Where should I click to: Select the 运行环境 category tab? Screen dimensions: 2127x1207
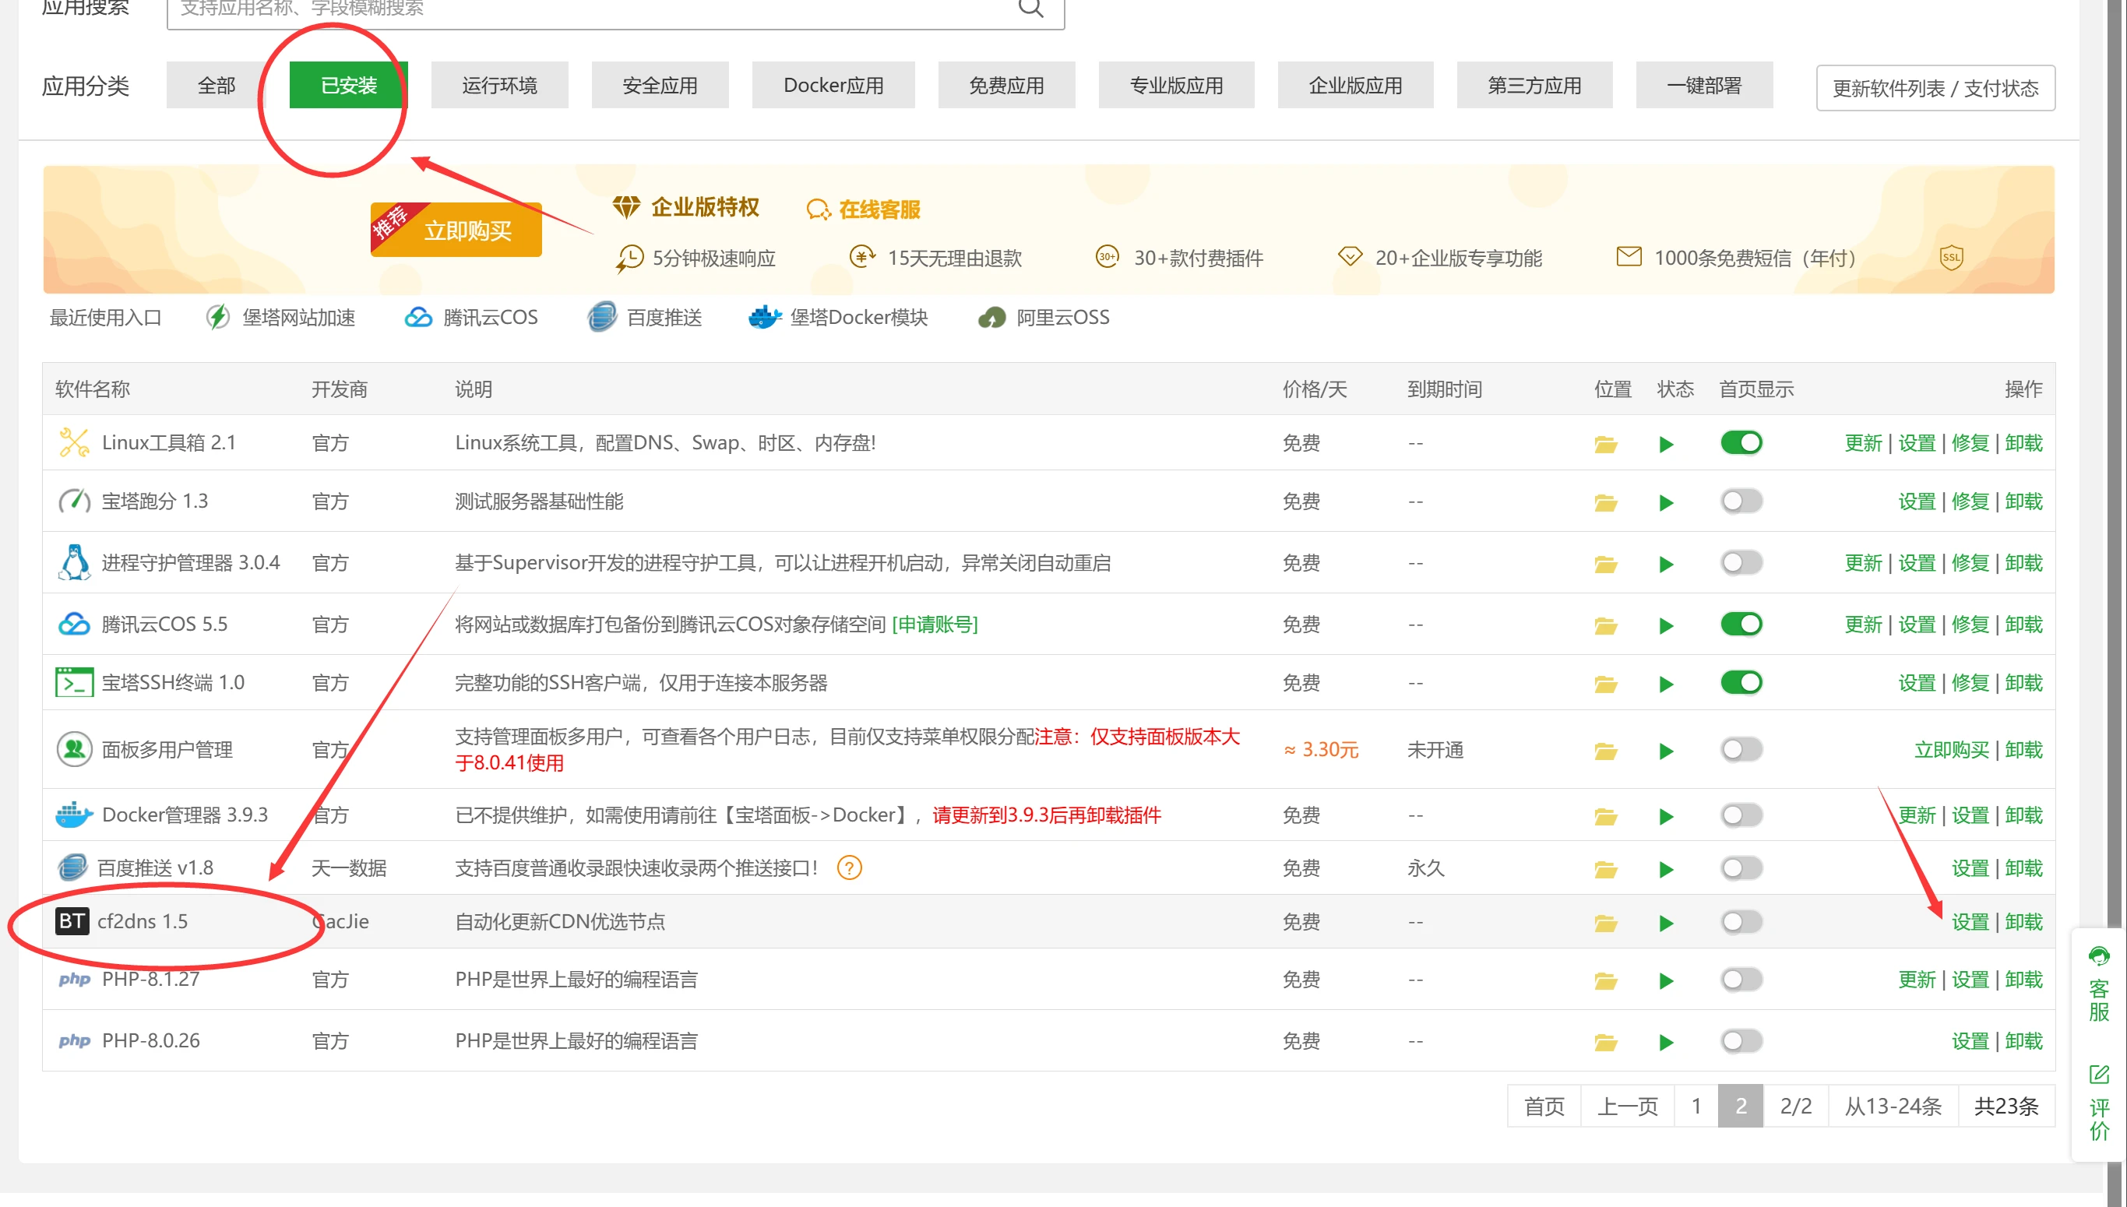(x=499, y=85)
